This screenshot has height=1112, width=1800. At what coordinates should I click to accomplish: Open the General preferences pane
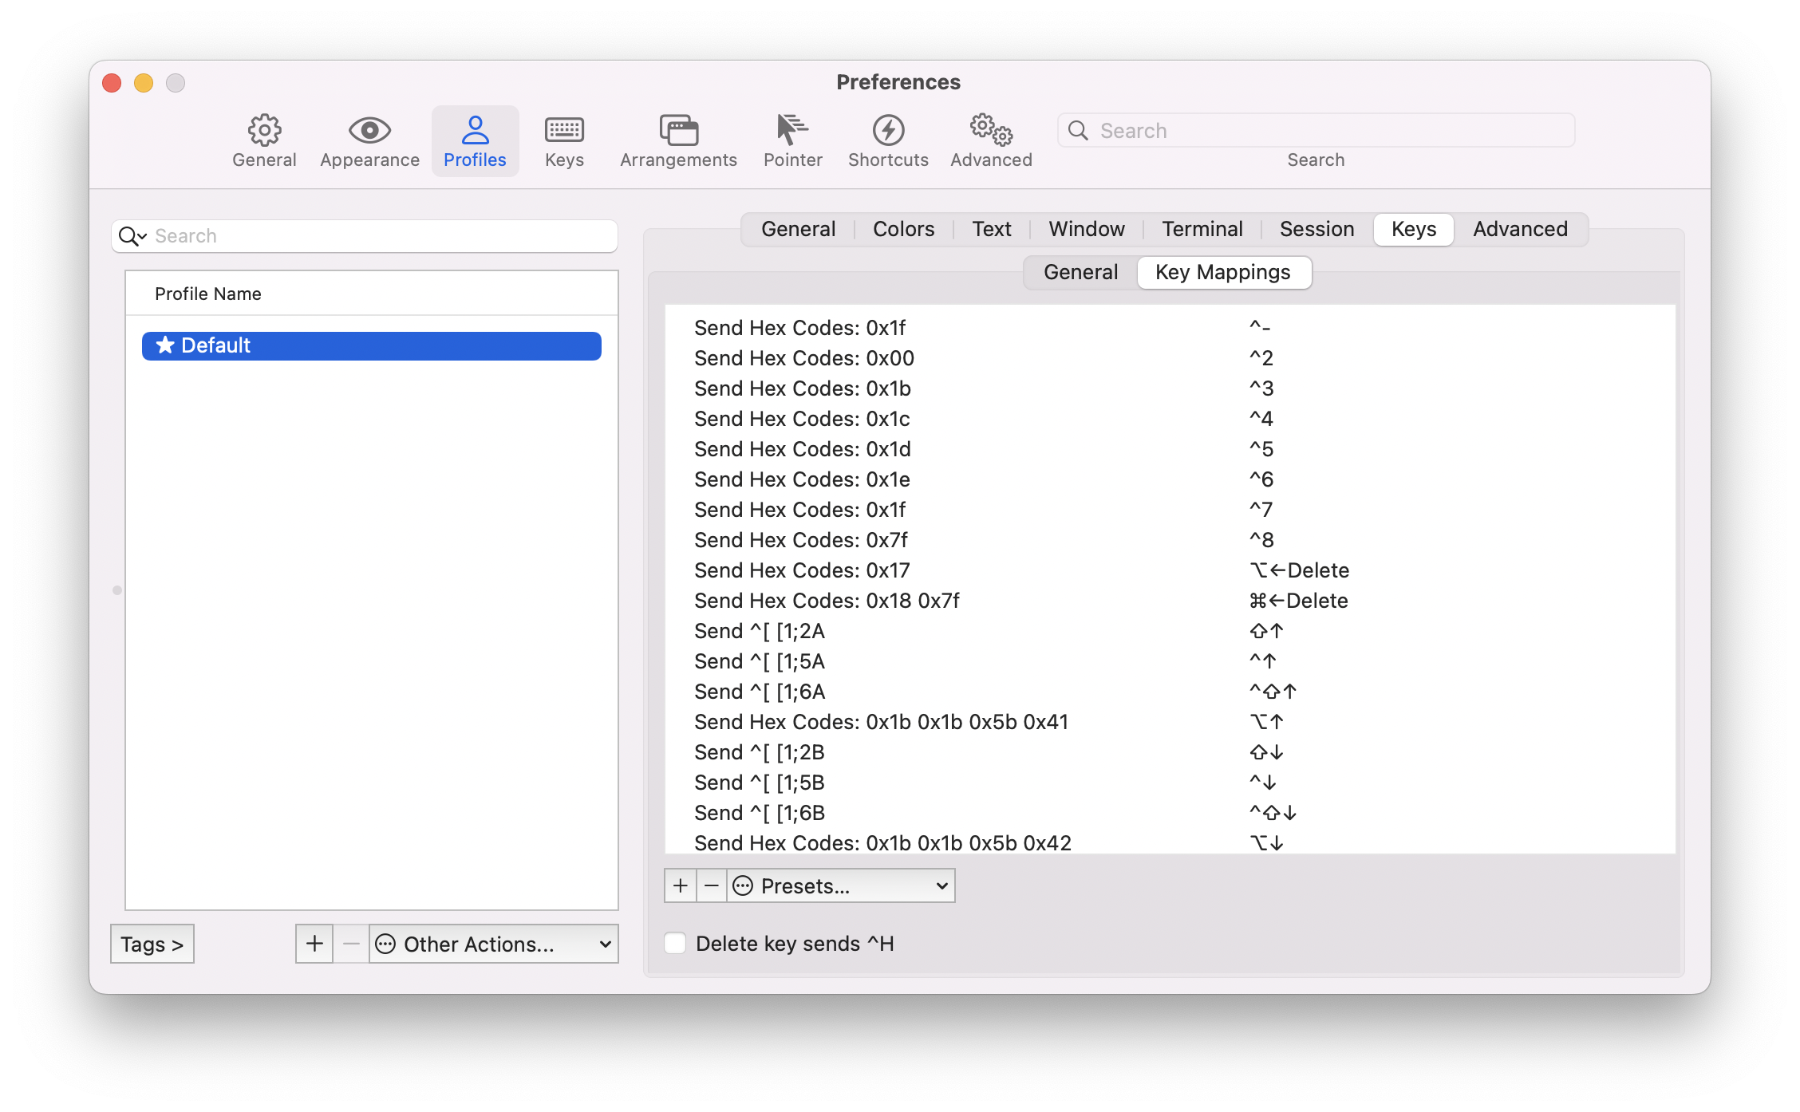click(264, 140)
